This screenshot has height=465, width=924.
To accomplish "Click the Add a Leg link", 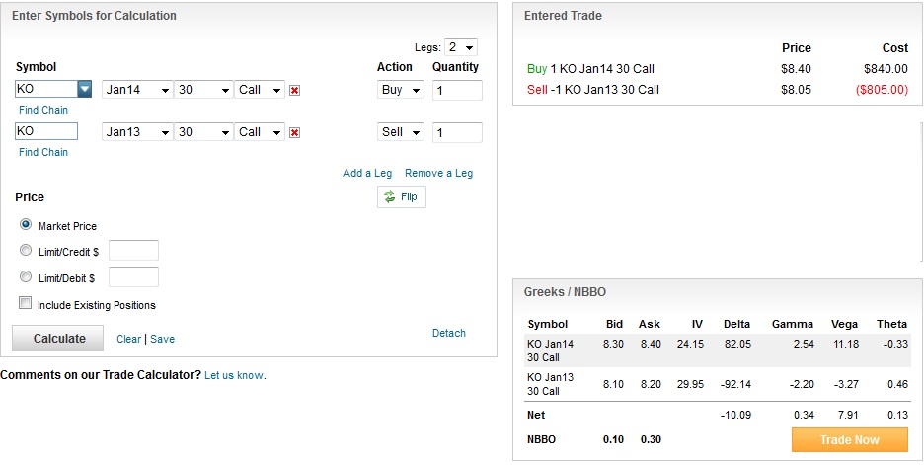I will [367, 173].
